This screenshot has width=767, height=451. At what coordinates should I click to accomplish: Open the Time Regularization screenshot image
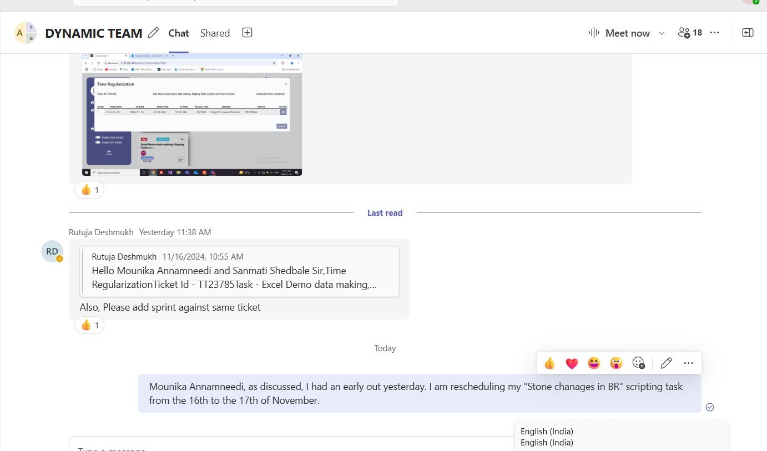[x=192, y=115]
